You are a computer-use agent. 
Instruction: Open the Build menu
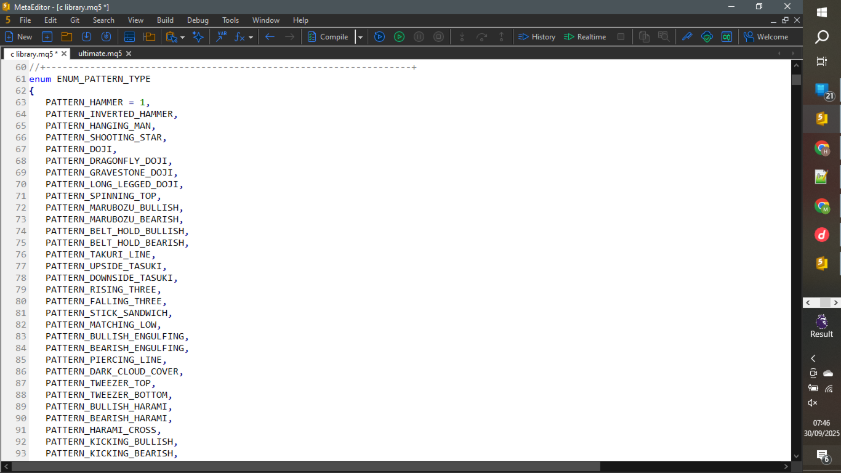[x=165, y=20]
